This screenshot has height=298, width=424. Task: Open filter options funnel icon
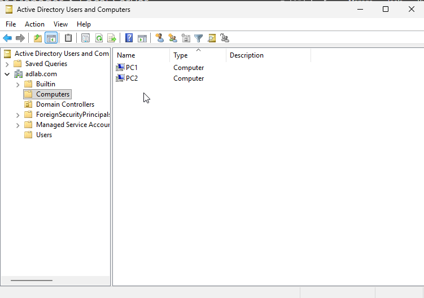[199, 38]
